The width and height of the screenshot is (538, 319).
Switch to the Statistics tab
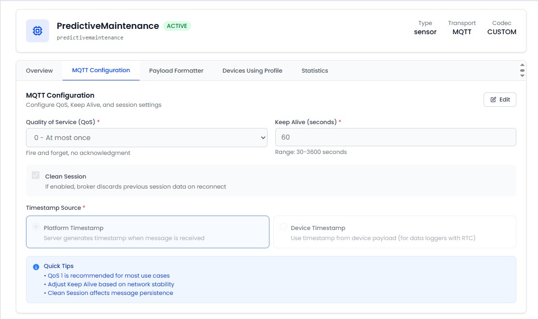[315, 70]
